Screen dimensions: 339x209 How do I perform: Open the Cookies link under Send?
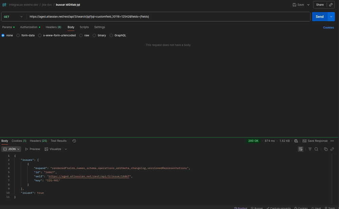click(x=328, y=28)
